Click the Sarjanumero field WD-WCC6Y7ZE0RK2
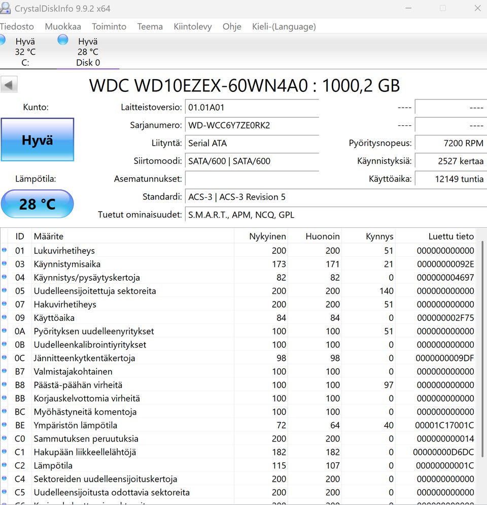The width and height of the screenshot is (487, 505). [x=252, y=125]
